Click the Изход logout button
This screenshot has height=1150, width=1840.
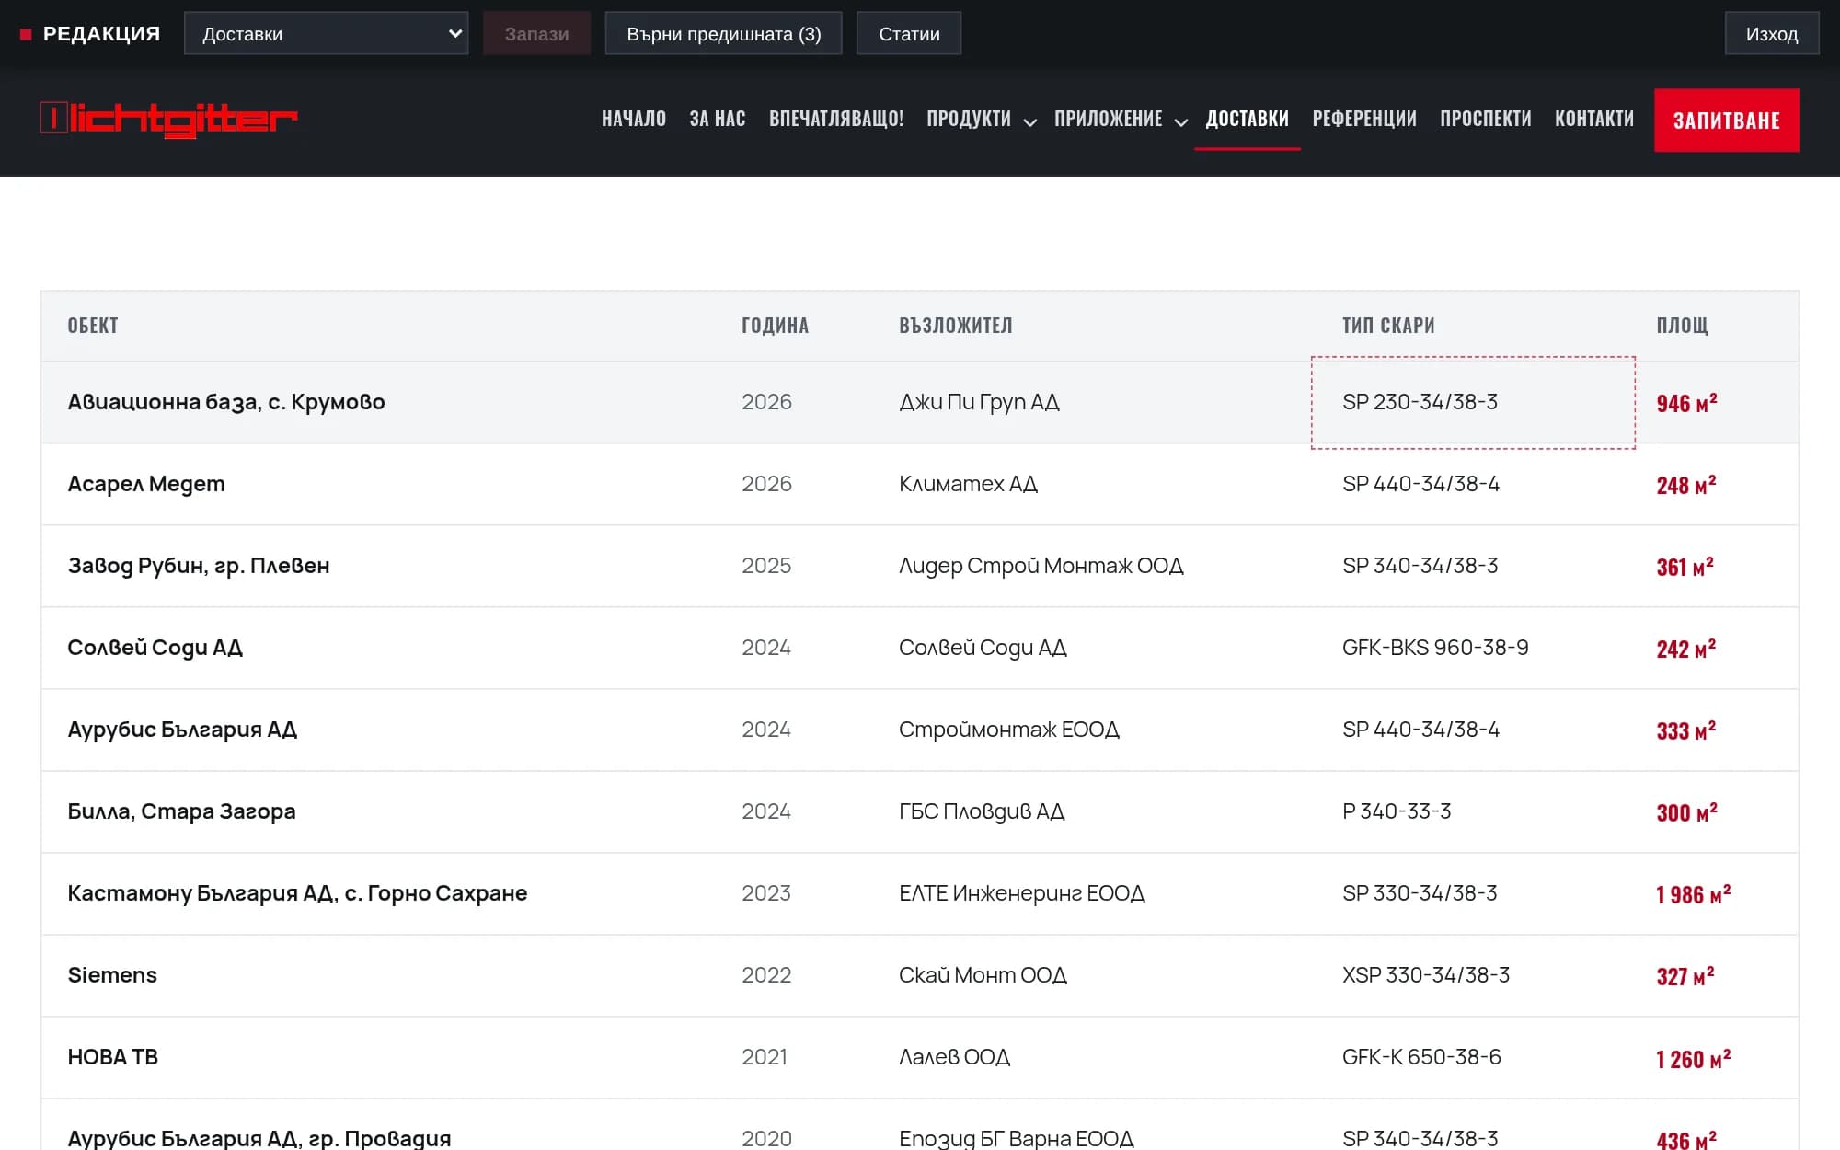tap(1771, 34)
